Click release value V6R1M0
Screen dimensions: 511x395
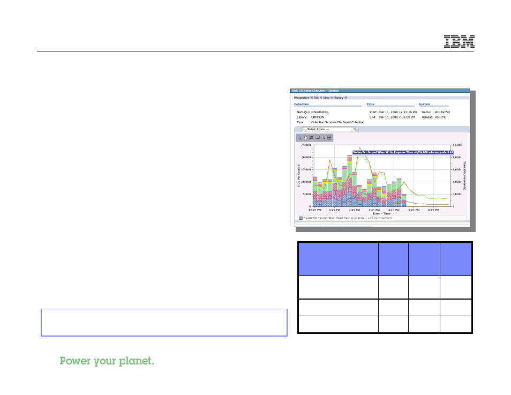[441, 117]
